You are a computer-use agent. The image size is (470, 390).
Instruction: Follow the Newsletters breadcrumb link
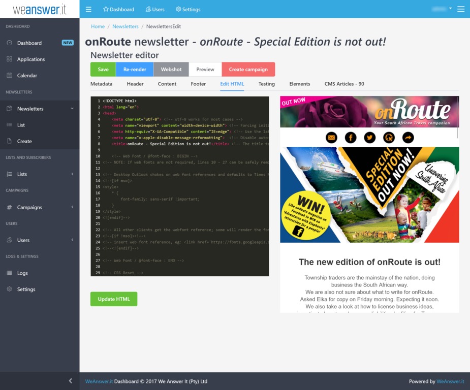pyautogui.click(x=125, y=26)
